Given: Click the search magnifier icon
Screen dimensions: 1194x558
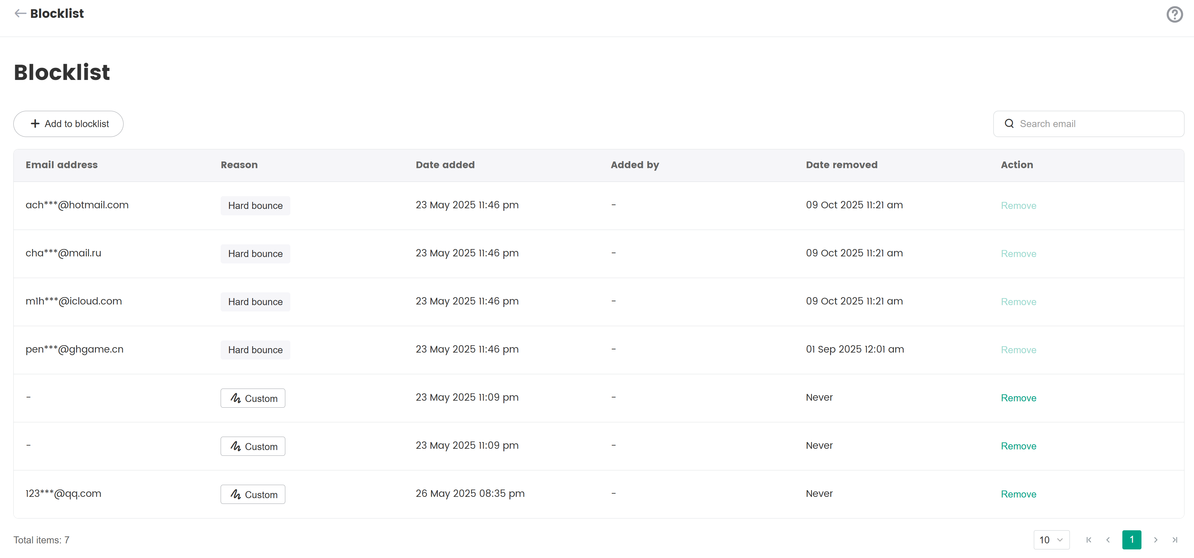Looking at the screenshot, I should coord(1009,124).
